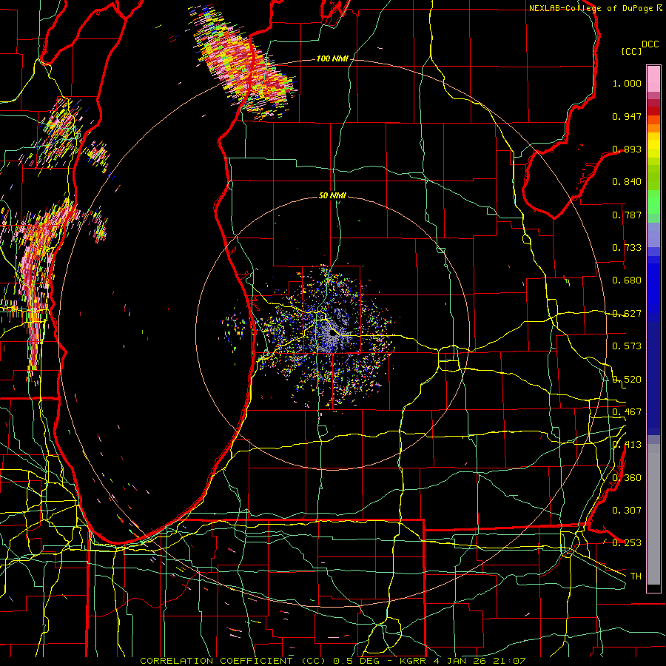Click the 21:07 timestamp in caption

click(x=512, y=661)
